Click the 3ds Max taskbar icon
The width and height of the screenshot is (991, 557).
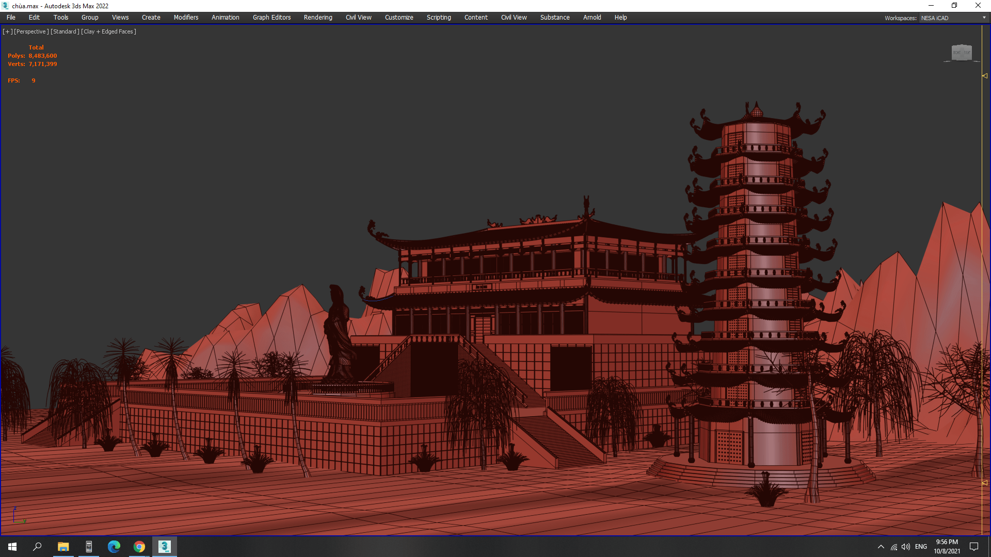tap(165, 547)
